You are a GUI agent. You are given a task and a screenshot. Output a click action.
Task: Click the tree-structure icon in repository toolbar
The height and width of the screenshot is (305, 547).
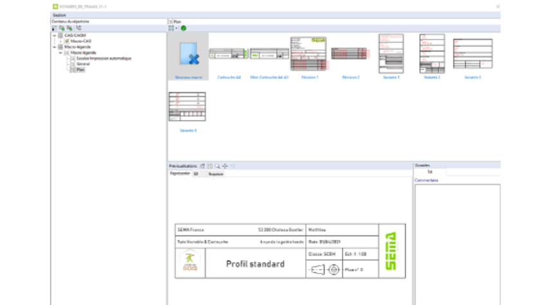point(78,28)
